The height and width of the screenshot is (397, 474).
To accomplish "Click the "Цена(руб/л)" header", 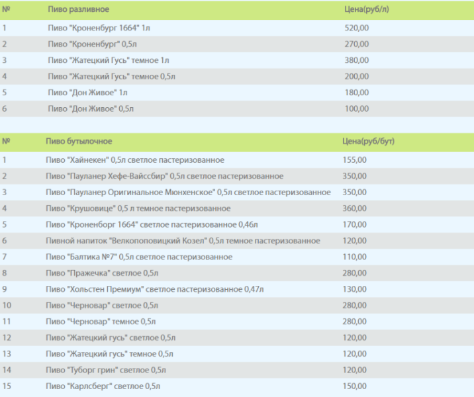I will click(x=367, y=9).
